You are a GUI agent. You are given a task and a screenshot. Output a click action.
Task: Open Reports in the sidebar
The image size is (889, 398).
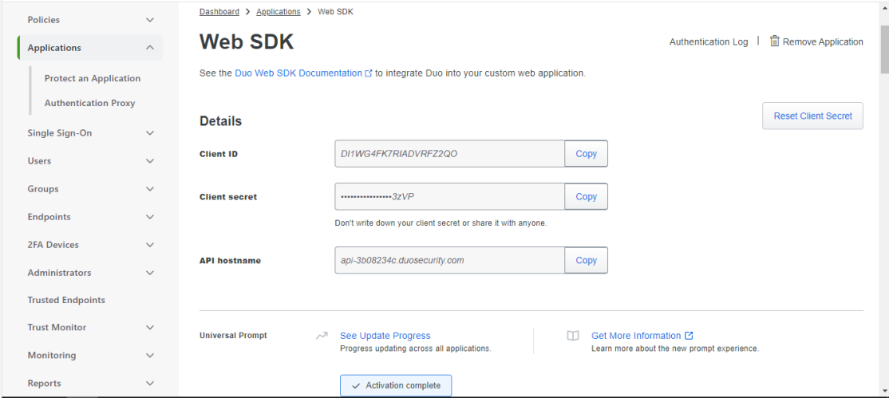pos(44,384)
